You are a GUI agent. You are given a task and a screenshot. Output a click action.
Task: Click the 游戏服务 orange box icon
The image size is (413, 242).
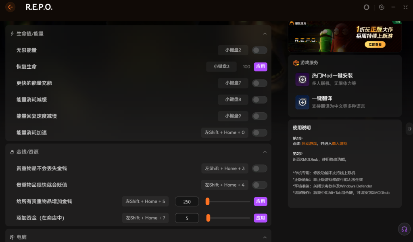click(x=296, y=63)
